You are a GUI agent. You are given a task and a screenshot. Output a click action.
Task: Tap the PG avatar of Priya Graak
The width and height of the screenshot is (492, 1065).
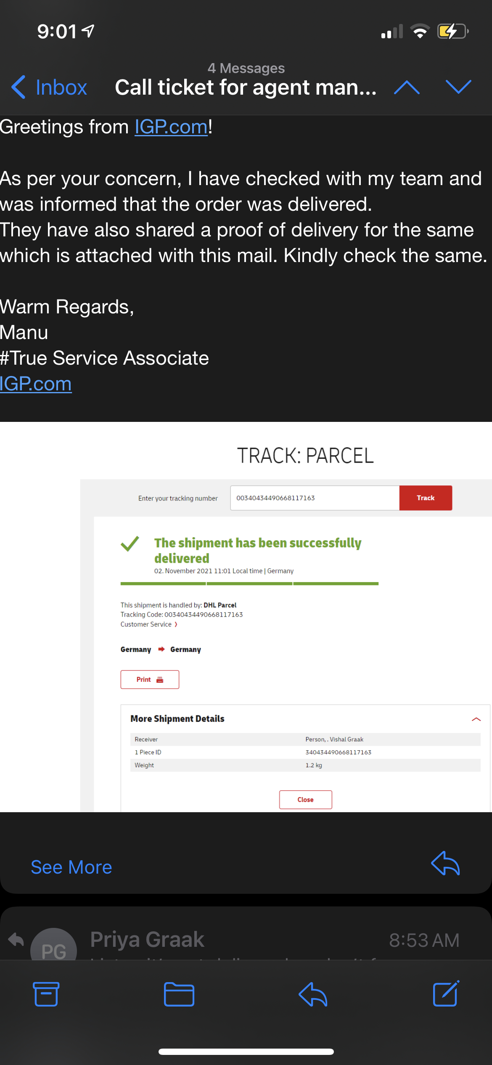pos(53,946)
